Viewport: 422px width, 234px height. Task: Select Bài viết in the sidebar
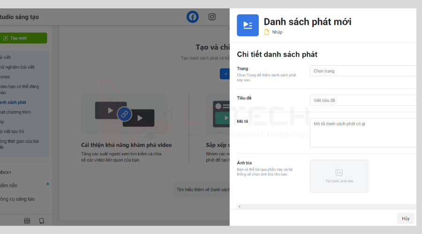click(x=5, y=57)
